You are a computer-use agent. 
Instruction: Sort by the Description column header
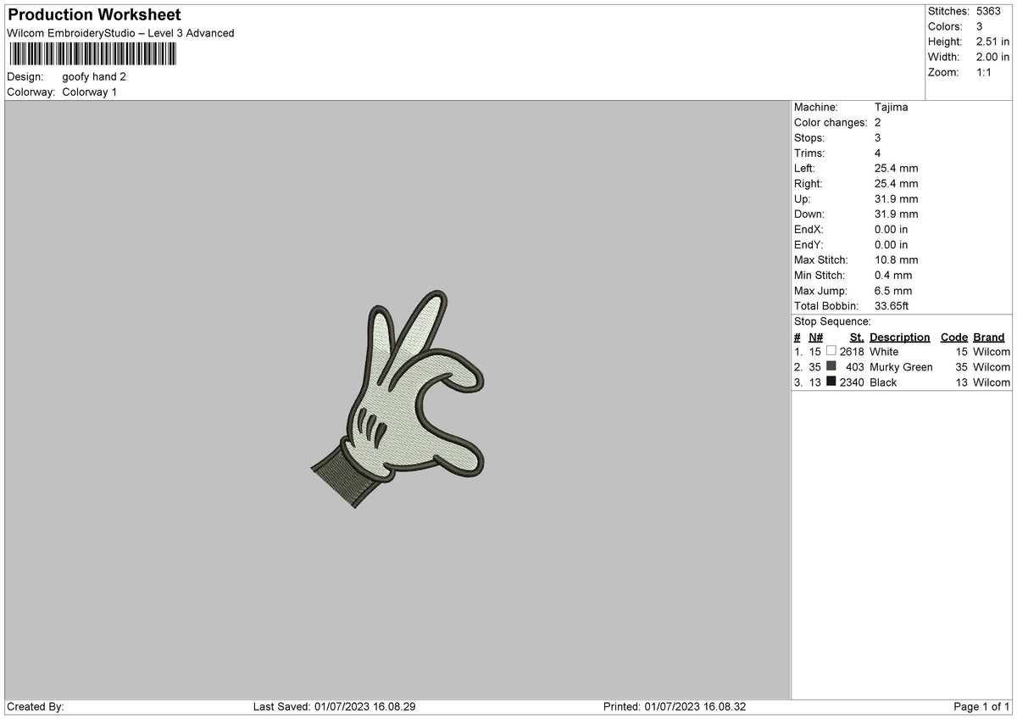coord(898,337)
